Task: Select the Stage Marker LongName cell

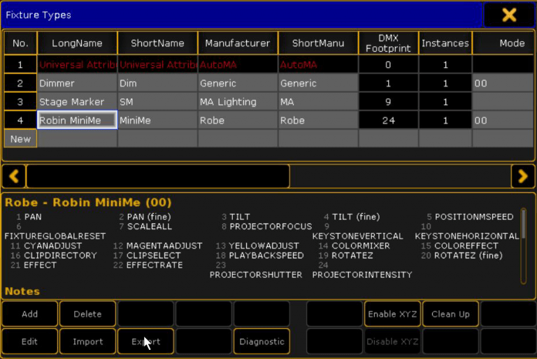Action: coord(77,102)
